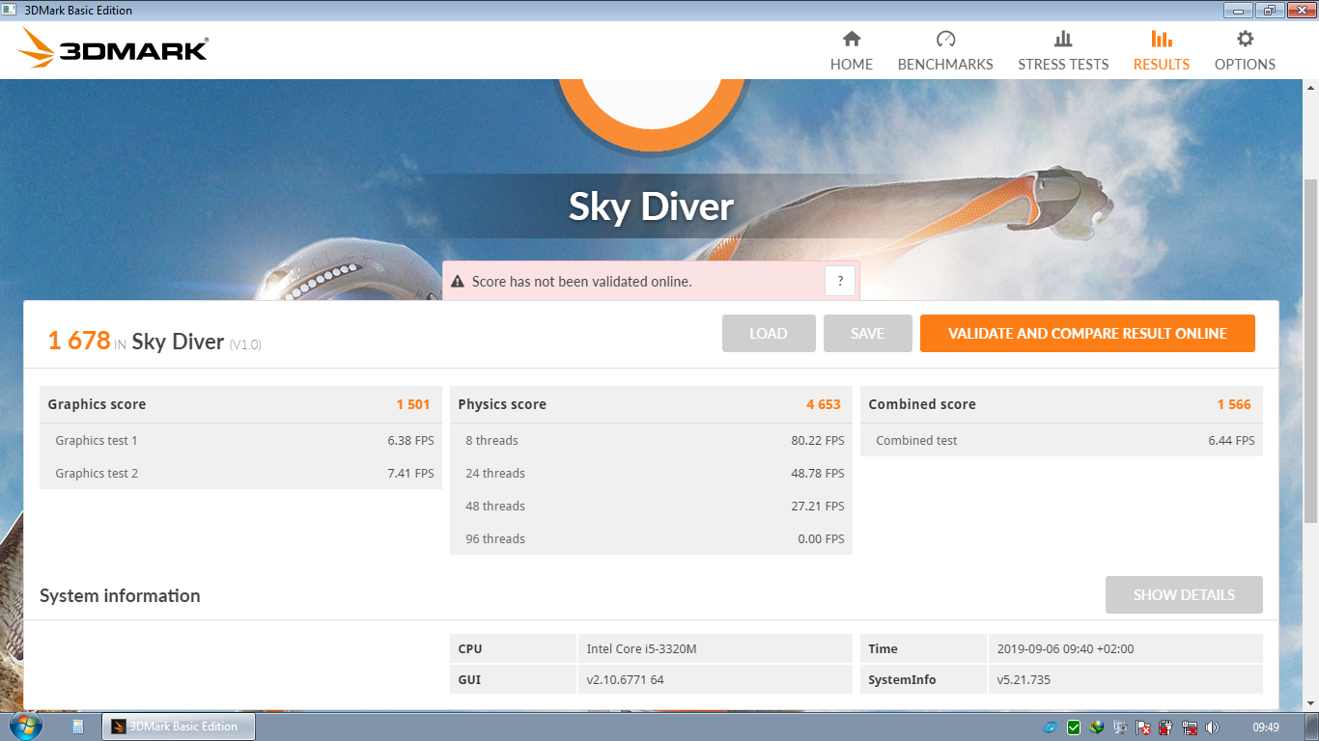Image resolution: width=1319 pixels, height=741 pixels.
Task: Click the 48 threads row
Action: pos(651,506)
